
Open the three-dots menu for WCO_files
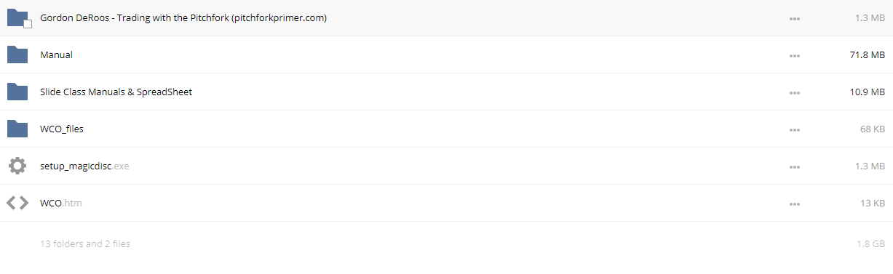[x=795, y=129]
